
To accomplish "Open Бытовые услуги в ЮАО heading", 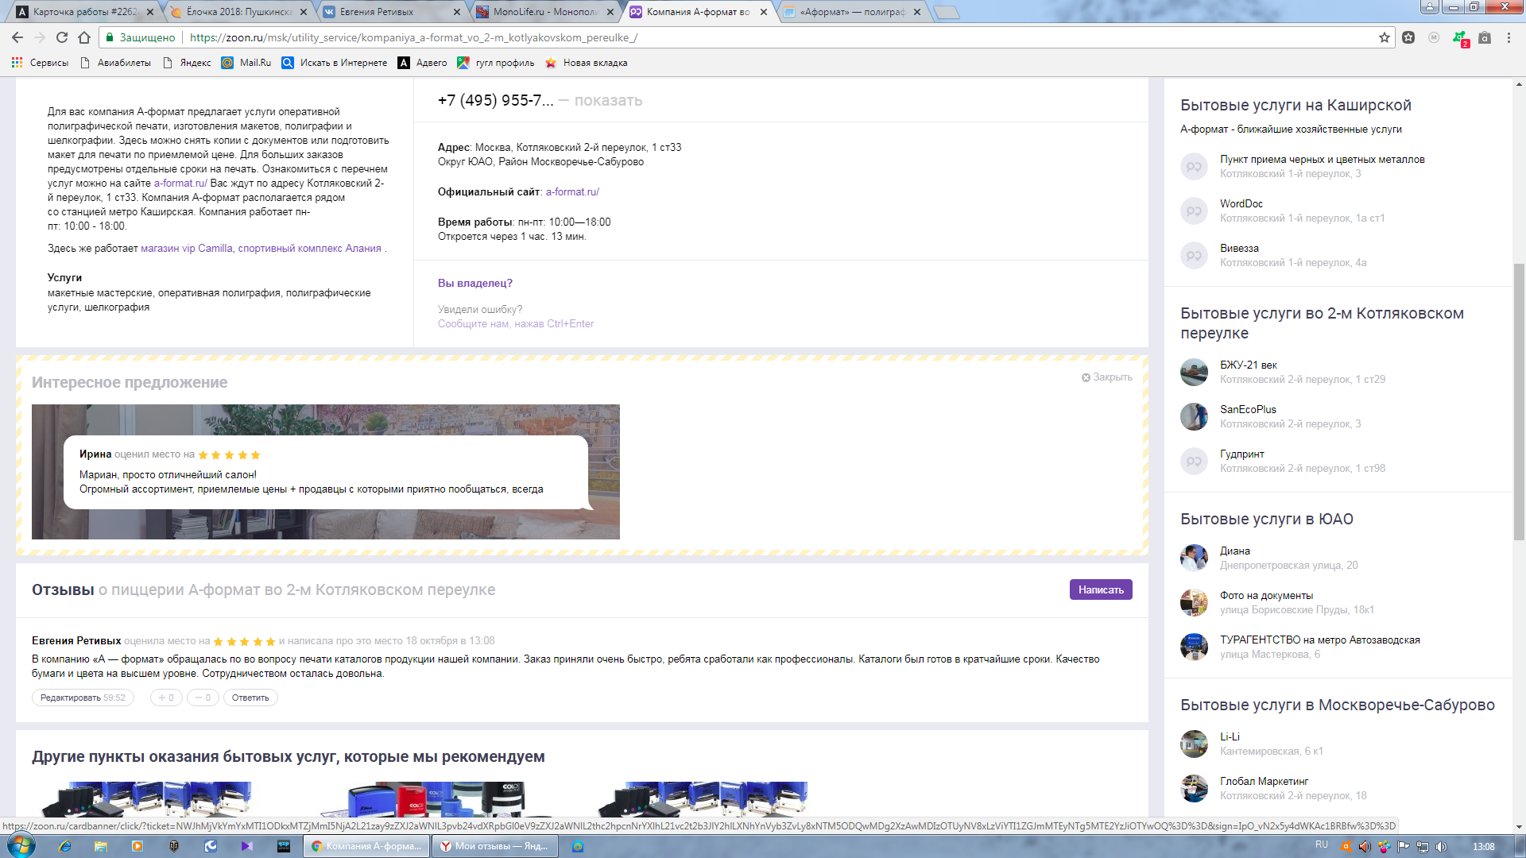I will [1266, 519].
